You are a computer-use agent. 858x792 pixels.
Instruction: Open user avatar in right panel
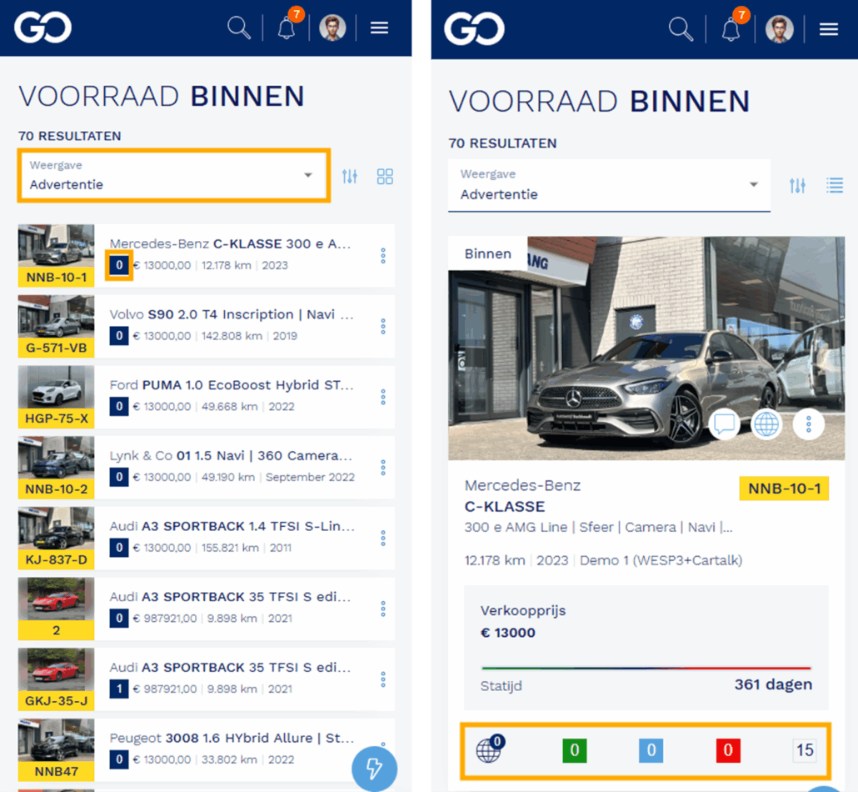coord(779,28)
